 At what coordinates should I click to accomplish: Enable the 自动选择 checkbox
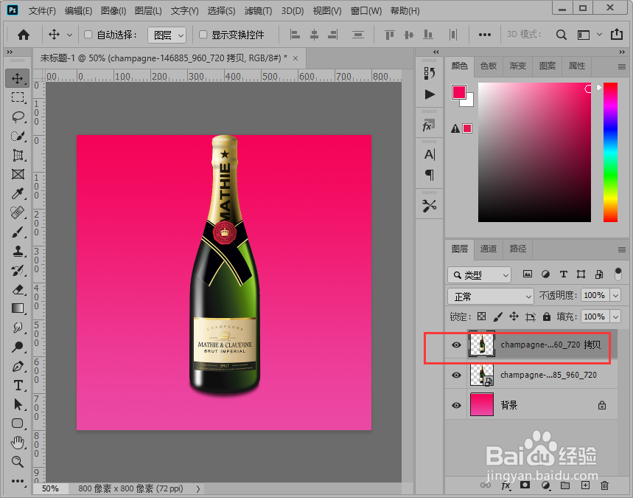(x=88, y=35)
